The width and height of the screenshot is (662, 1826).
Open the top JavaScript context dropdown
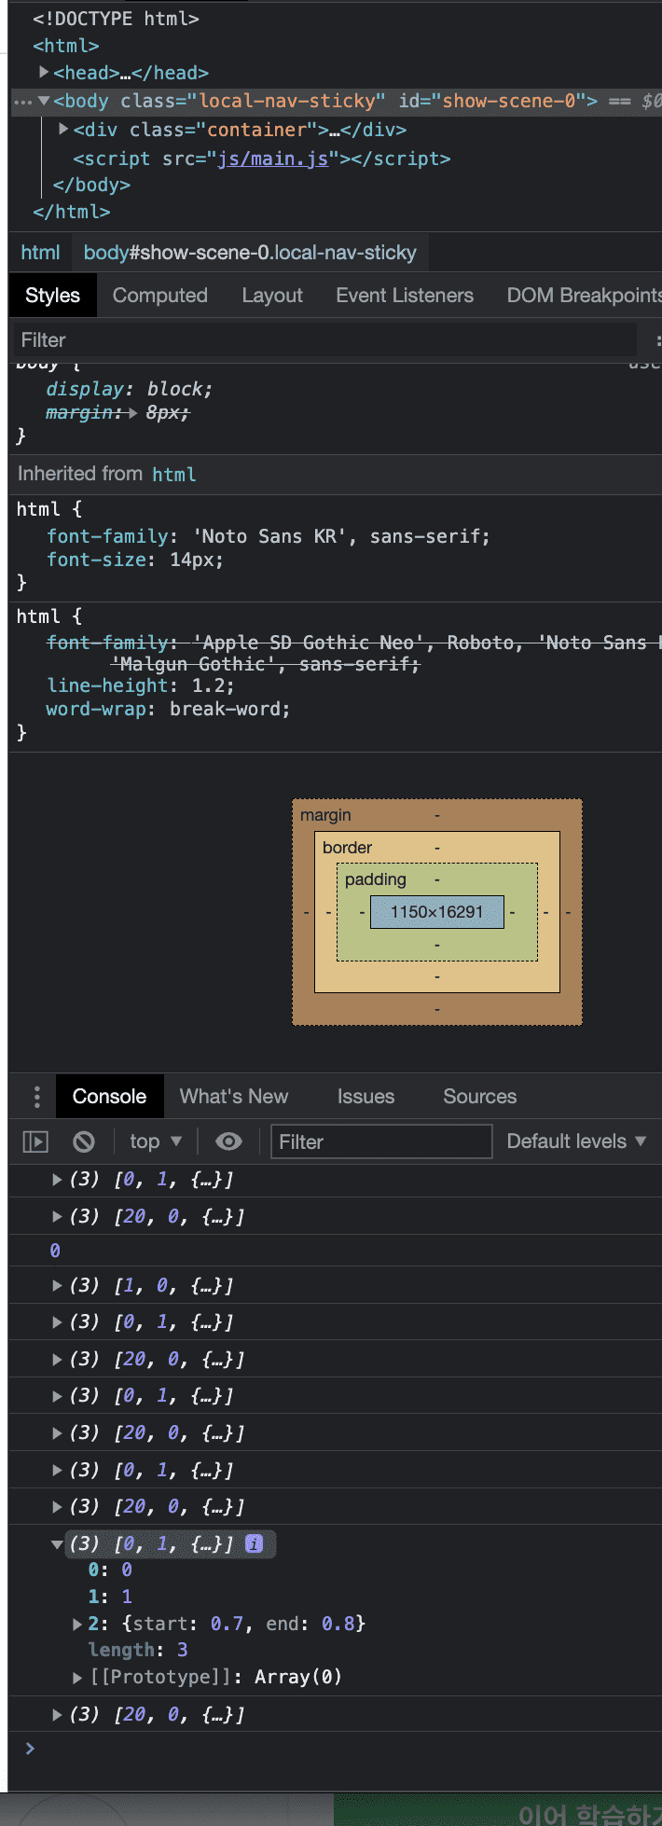pos(156,1141)
